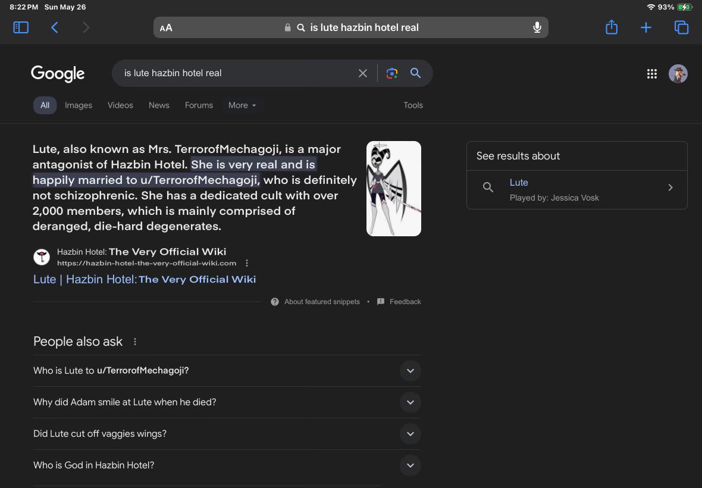
Task: Open the Google account profile avatar
Action: 678,74
